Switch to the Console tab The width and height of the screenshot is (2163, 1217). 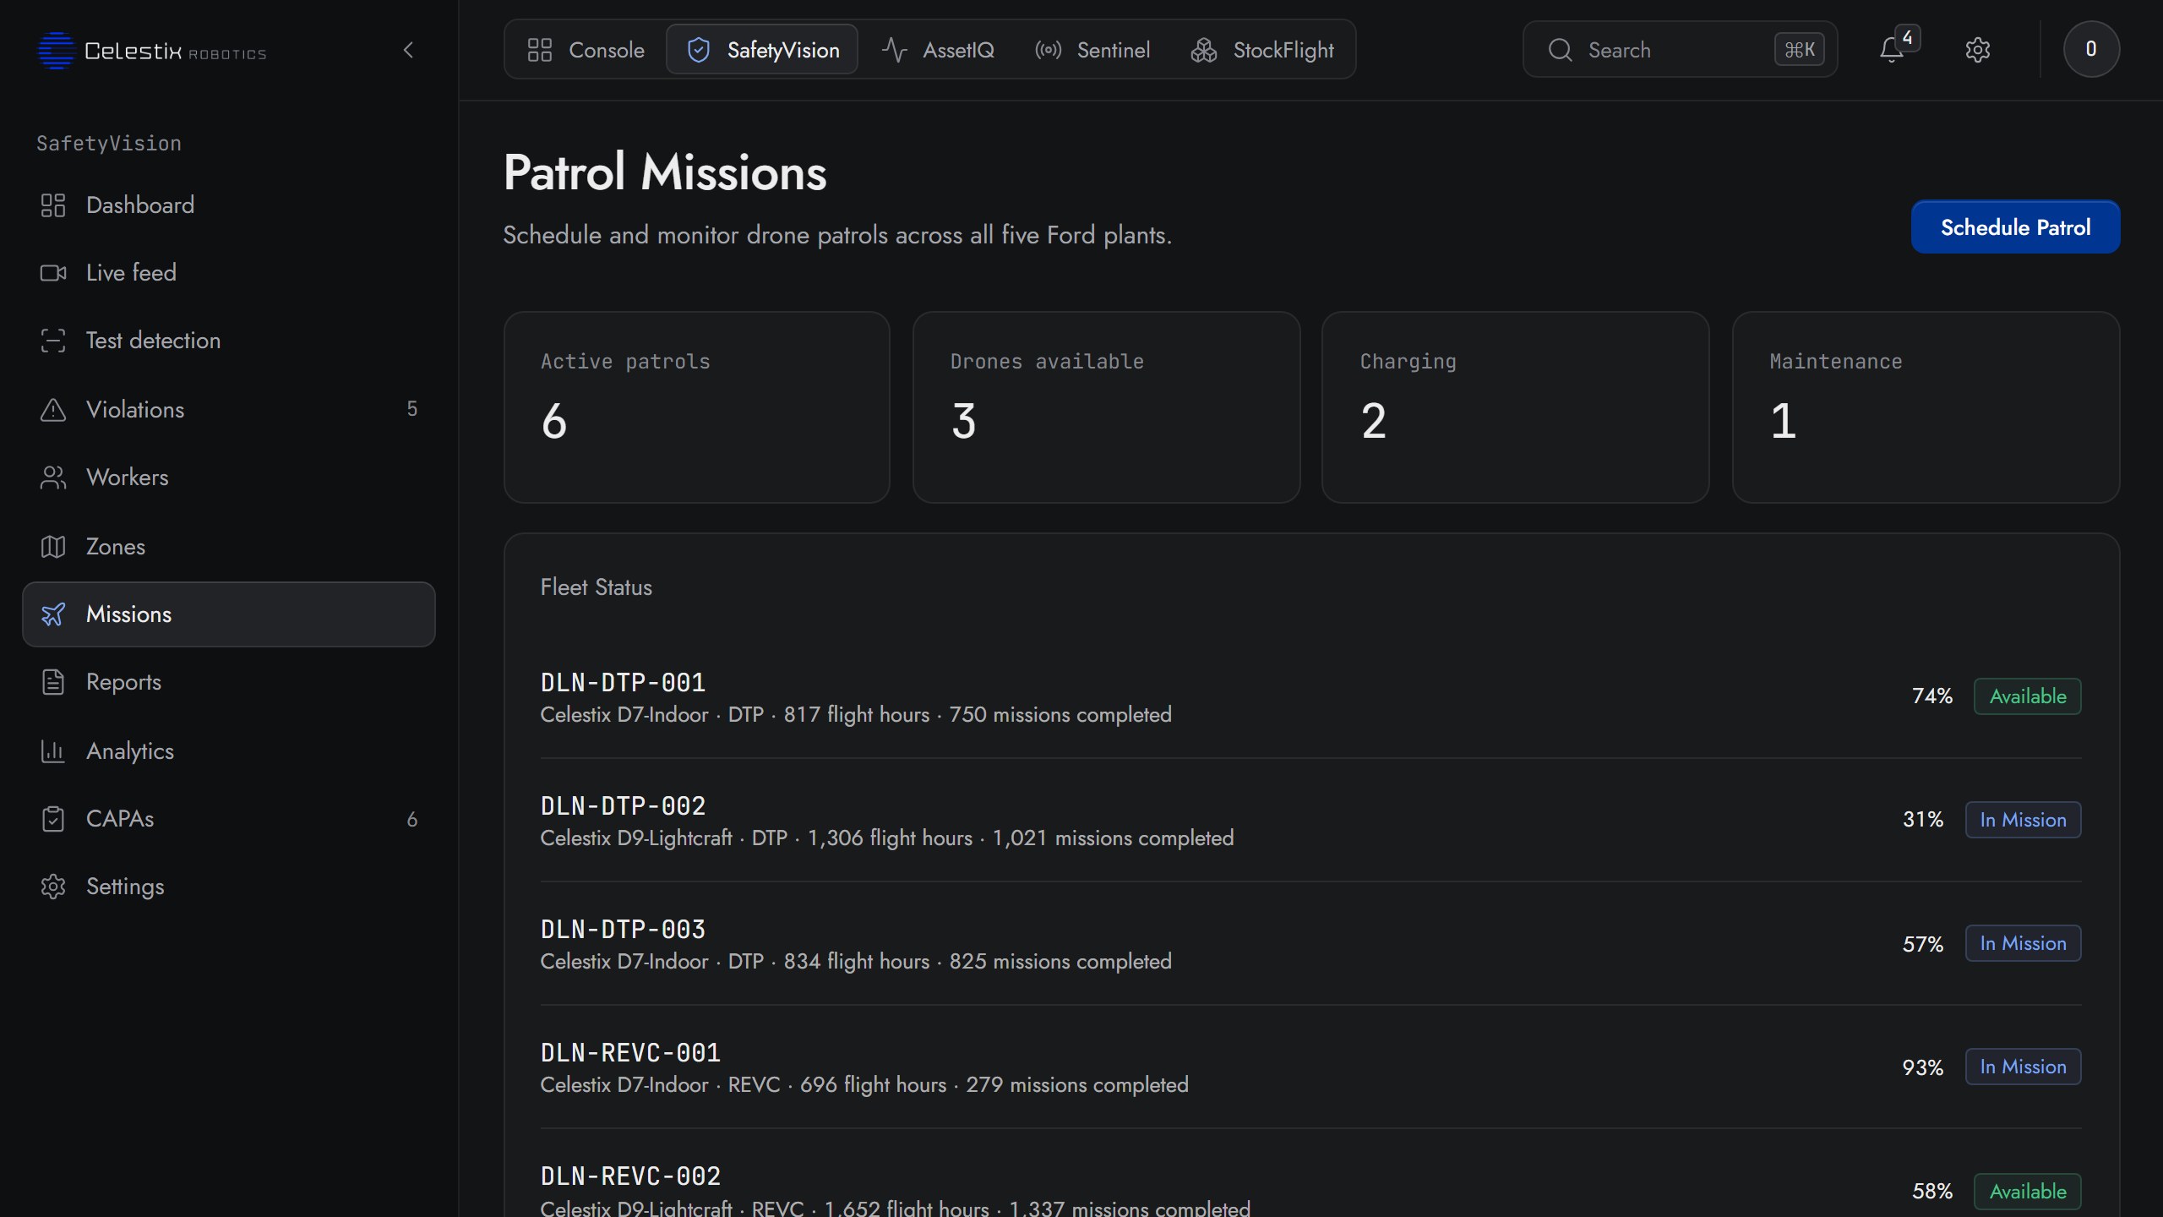(x=586, y=50)
